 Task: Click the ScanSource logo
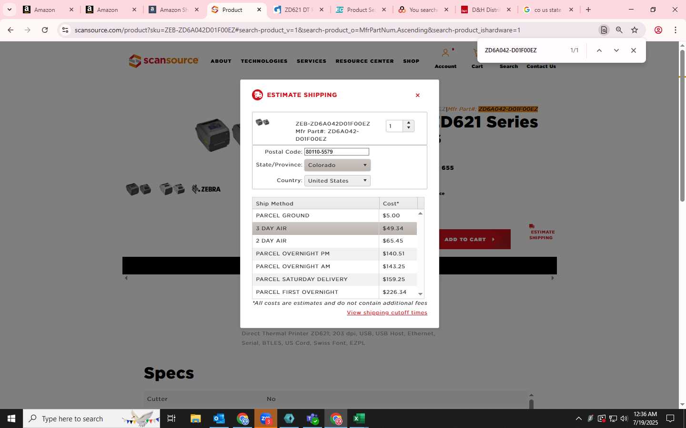[163, 61]
